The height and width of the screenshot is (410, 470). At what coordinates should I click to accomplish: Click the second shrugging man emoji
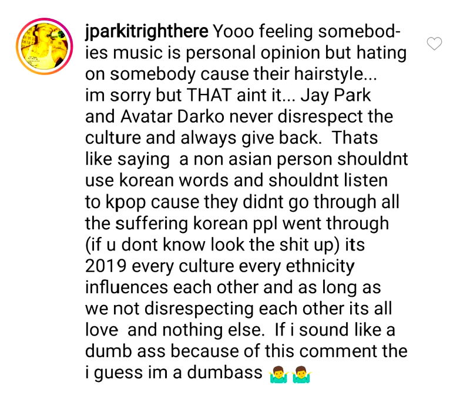302,374
